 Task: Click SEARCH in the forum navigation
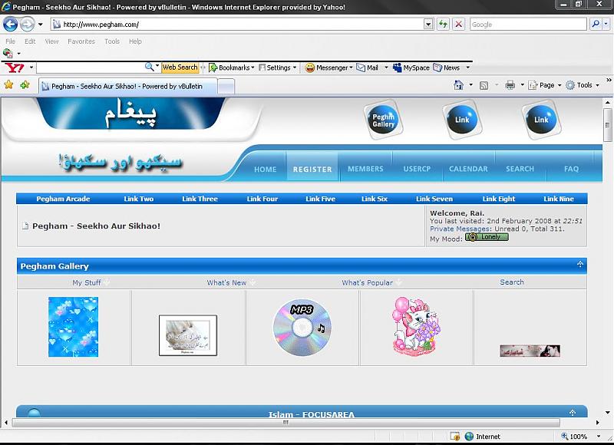click(x=520, y=169)
